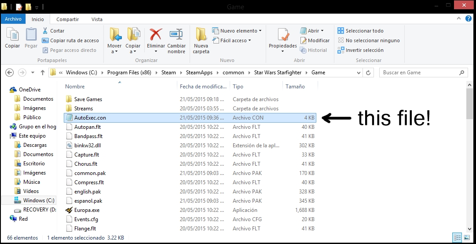Viewport: 476px width, 244px height.
Task: Click Pegar acceso directo
Action: (69, 50)
